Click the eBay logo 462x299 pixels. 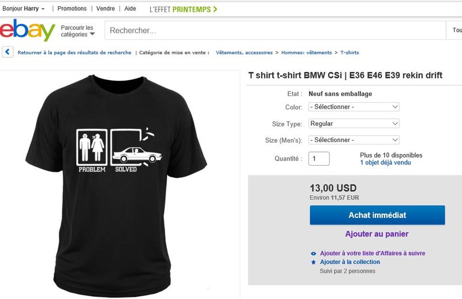click(28, 31)
